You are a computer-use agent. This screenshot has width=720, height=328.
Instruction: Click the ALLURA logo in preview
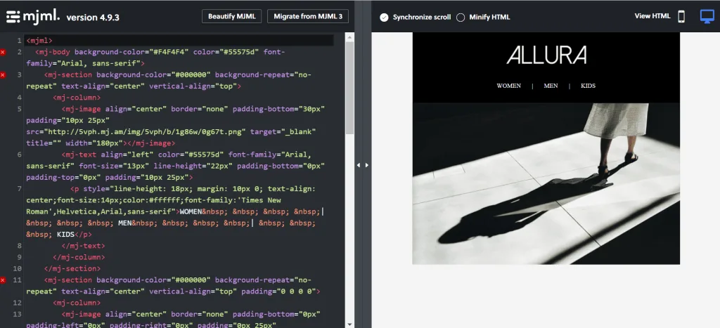(x=546, y=55)
